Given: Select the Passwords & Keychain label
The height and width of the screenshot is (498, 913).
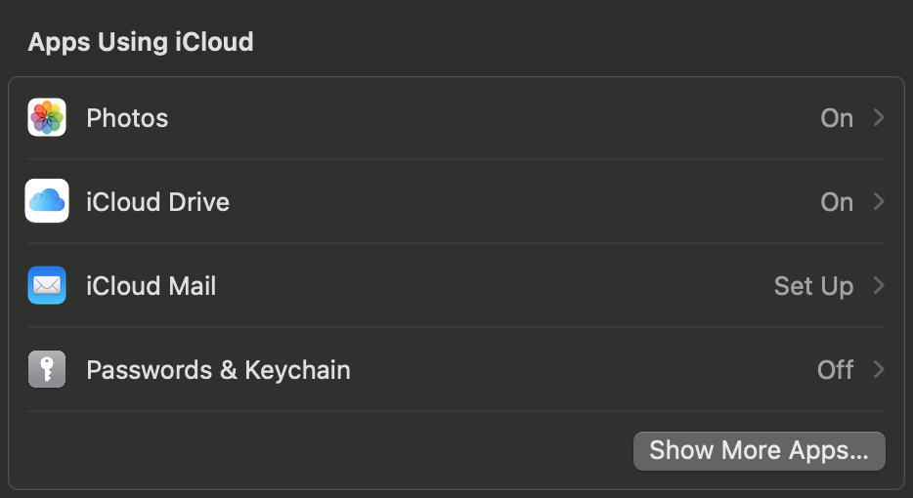Looking at the screenshot, I should pyautogui.click(x=218, y=370).
